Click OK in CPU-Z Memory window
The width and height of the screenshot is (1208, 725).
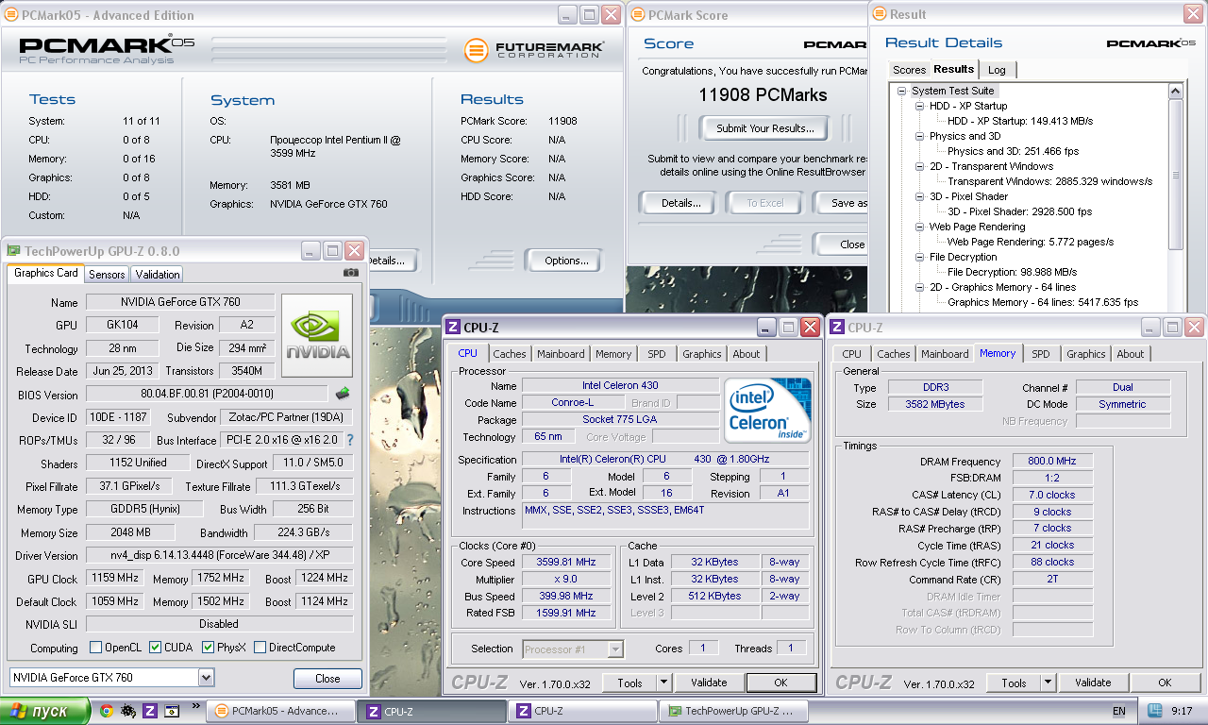1165,683
